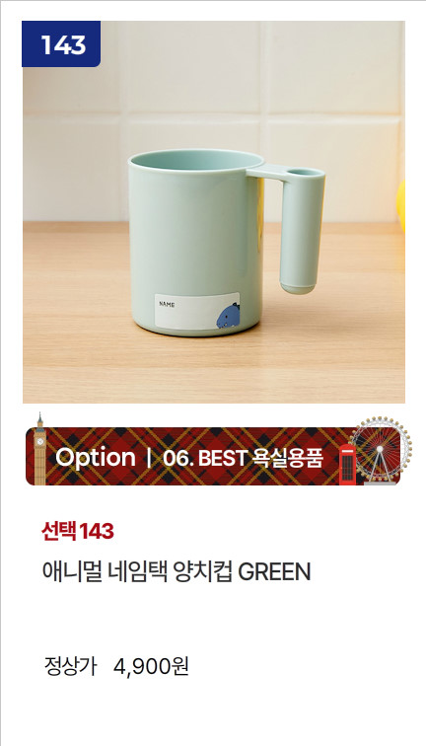Click the toothbrush holder hole on the handle
This screenshot has height=746, width=426.
pos(305,173)
